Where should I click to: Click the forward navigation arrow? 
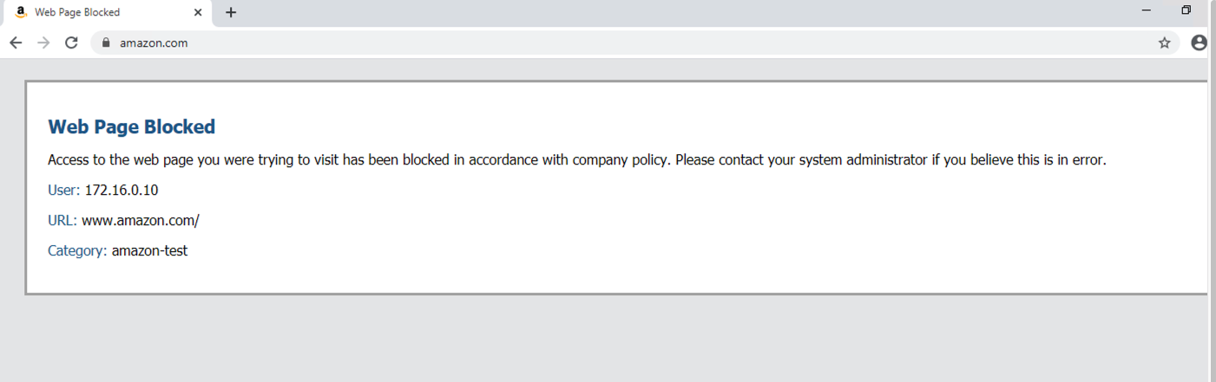(43, 42)
